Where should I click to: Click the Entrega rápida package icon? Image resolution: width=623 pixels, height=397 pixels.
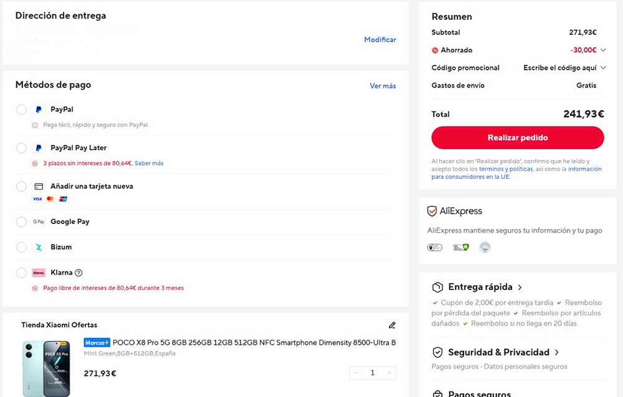click(x=437, y=287)
